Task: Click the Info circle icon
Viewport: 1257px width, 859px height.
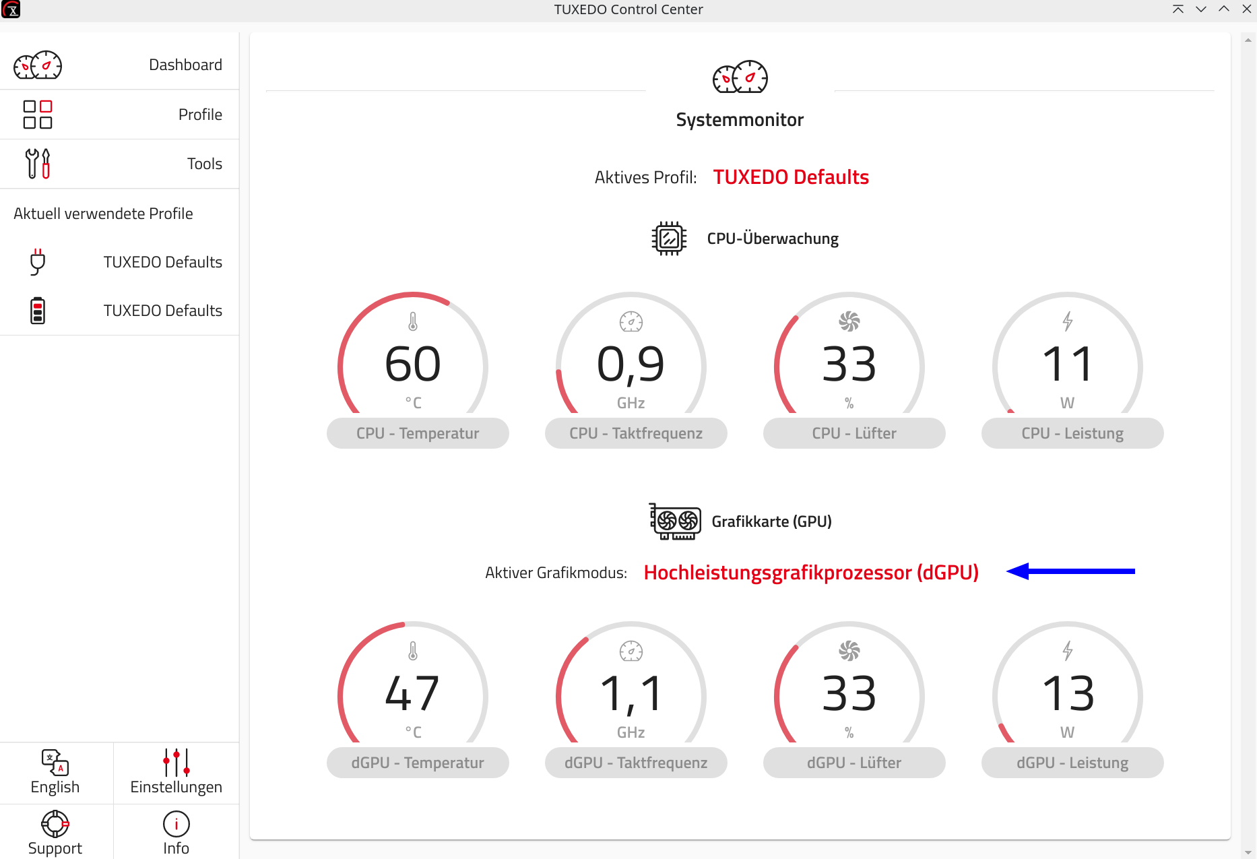Action: pos(176,823)
